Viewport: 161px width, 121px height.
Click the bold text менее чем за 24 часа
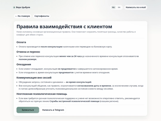coord(70,56)
